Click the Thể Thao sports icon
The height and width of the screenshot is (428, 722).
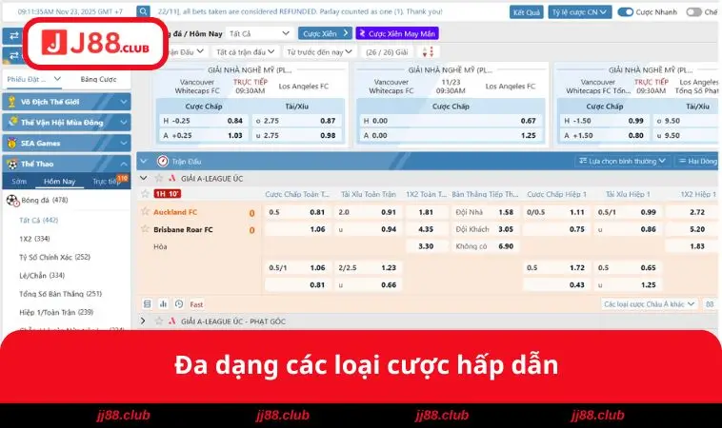(x=12, y=164)
